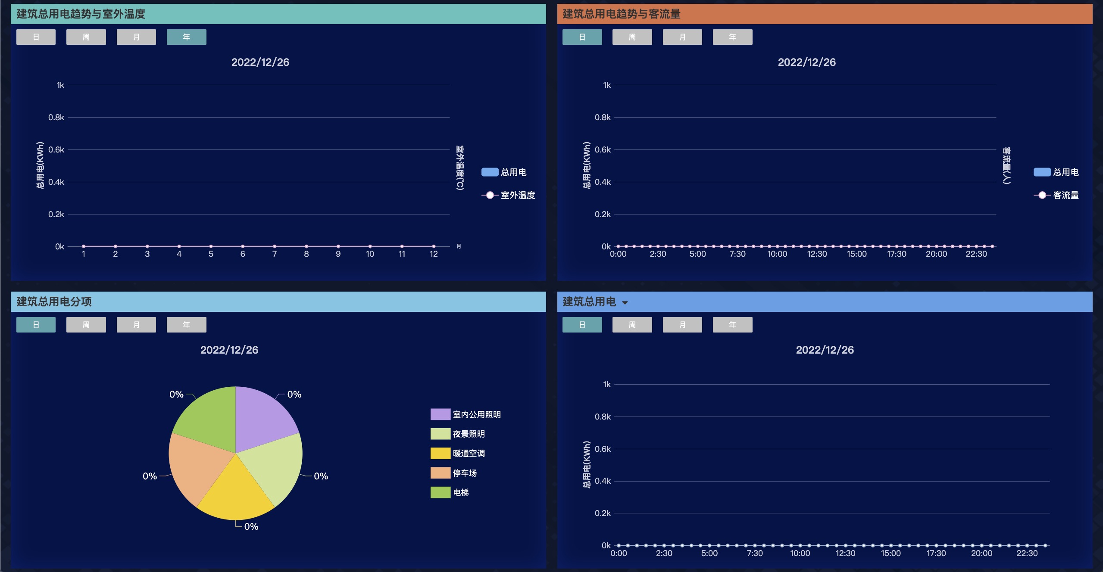The height and width of the screenshot is (572, 1103).
Task: Select 年 tab in 客流量 panel
Action: click(733, 37)
